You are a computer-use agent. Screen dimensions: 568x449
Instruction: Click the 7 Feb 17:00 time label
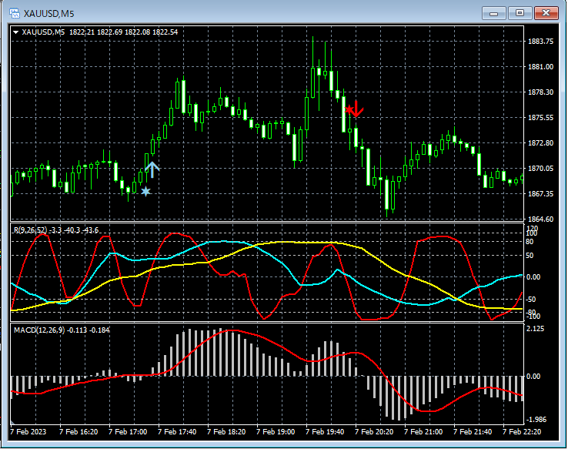point(128,431)
